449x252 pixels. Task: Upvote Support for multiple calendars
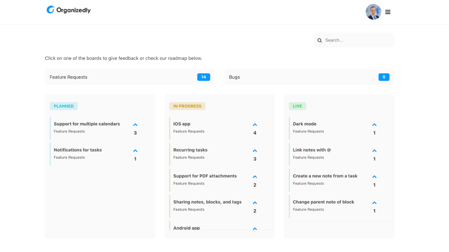135,125
